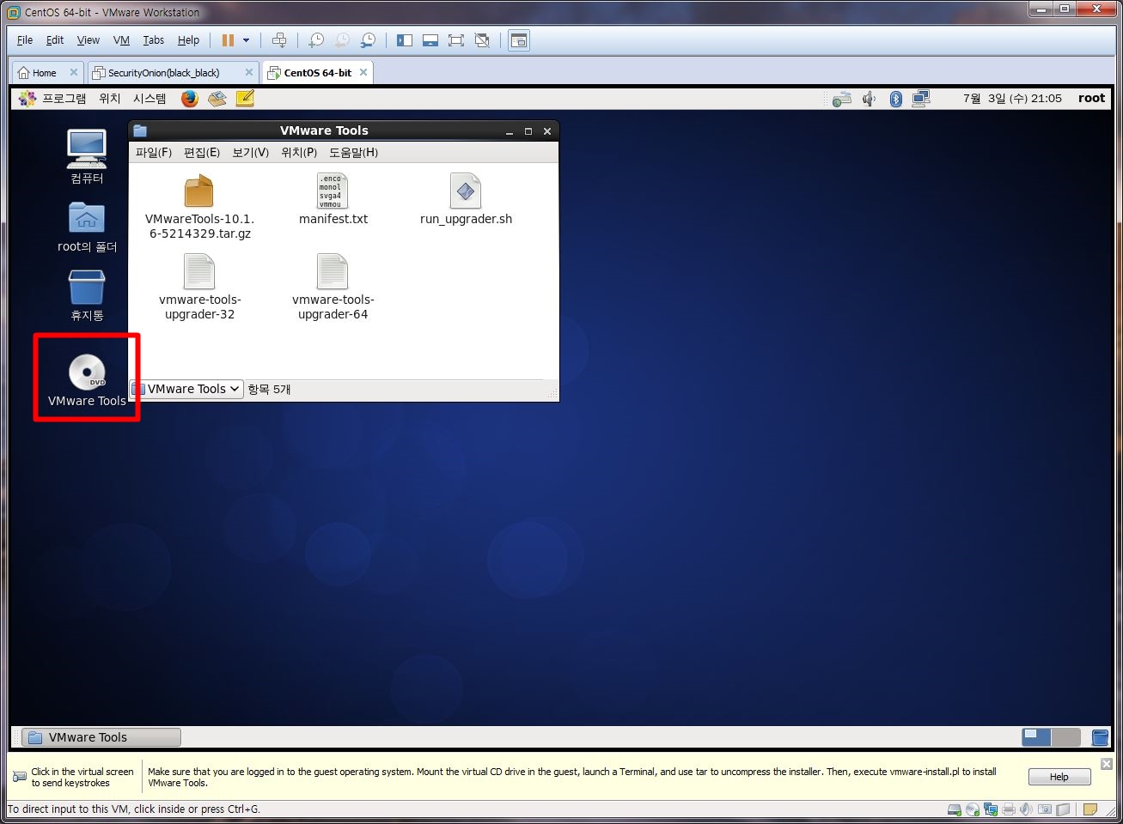Launch the mail client panel icon

(x=217, y=99)
